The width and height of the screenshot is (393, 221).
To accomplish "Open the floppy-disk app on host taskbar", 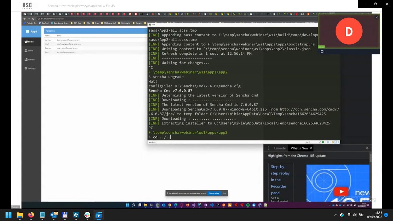I will coord(65,215).
